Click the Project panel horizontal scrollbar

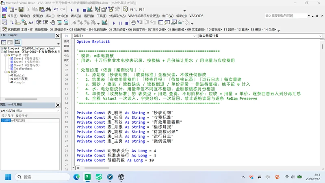(21, 99)
